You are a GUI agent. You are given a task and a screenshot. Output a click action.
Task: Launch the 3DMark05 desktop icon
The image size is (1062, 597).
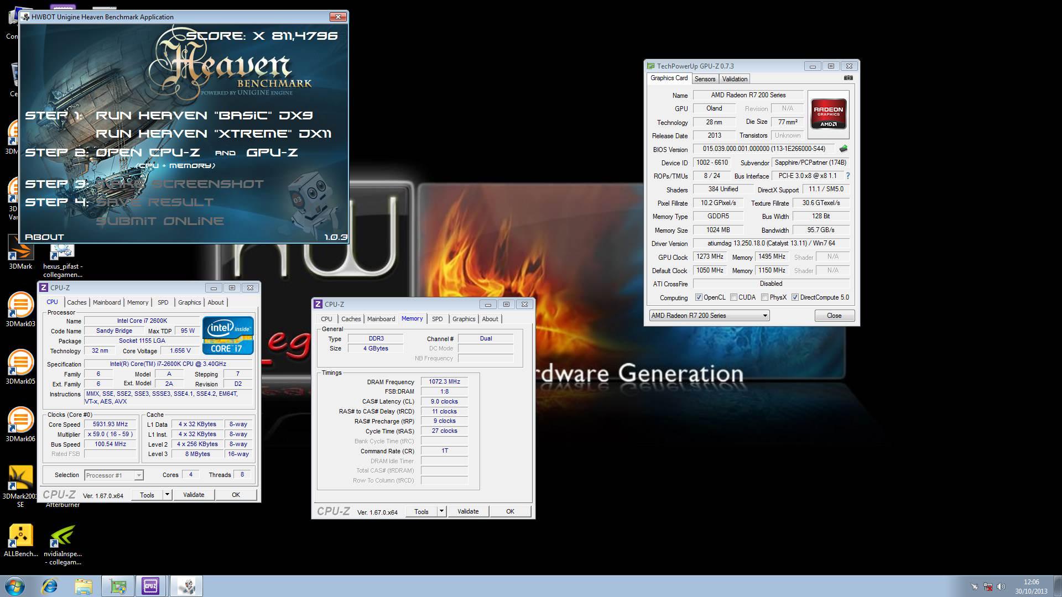point(20,367)
